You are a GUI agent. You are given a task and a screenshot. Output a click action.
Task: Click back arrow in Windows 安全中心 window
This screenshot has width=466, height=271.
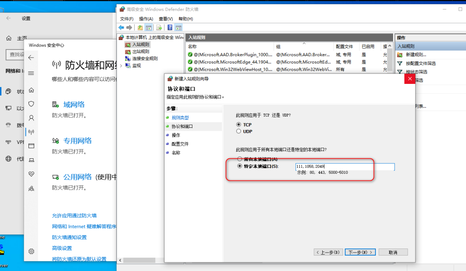pyautogui.click(x=31, y=58)
